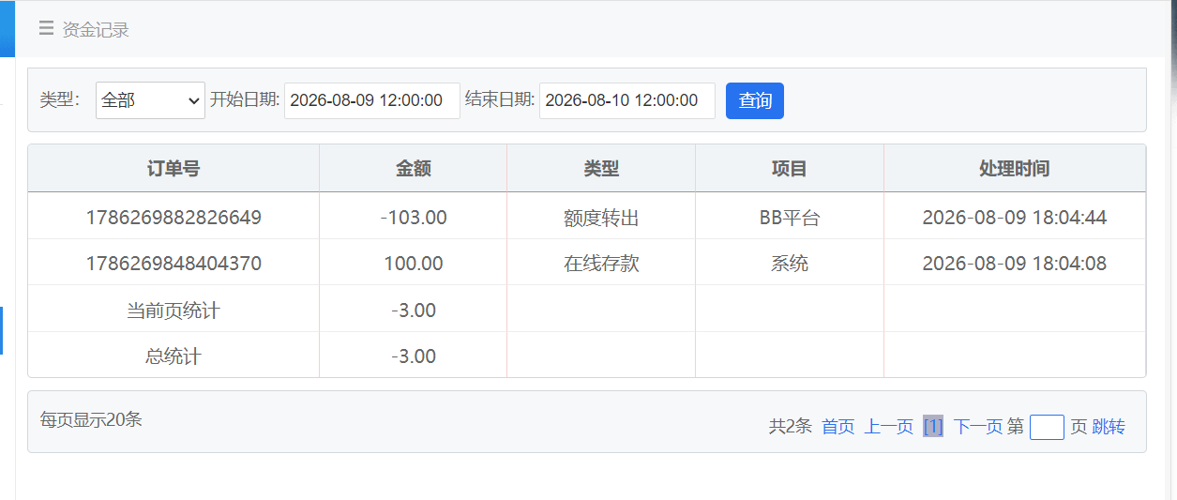
Task: Select current page number [1]
Action: (933, 427)
